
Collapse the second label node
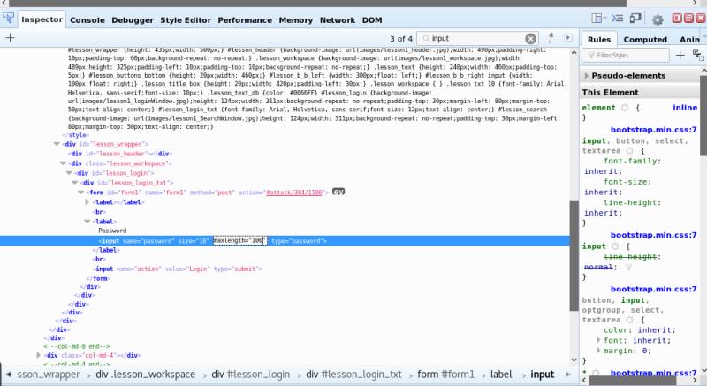[x=87, y=222]
